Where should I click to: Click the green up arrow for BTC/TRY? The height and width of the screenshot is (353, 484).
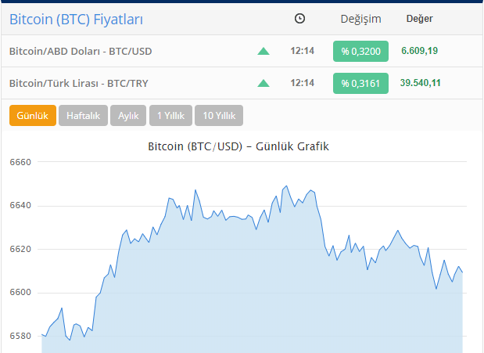(264, 83)
